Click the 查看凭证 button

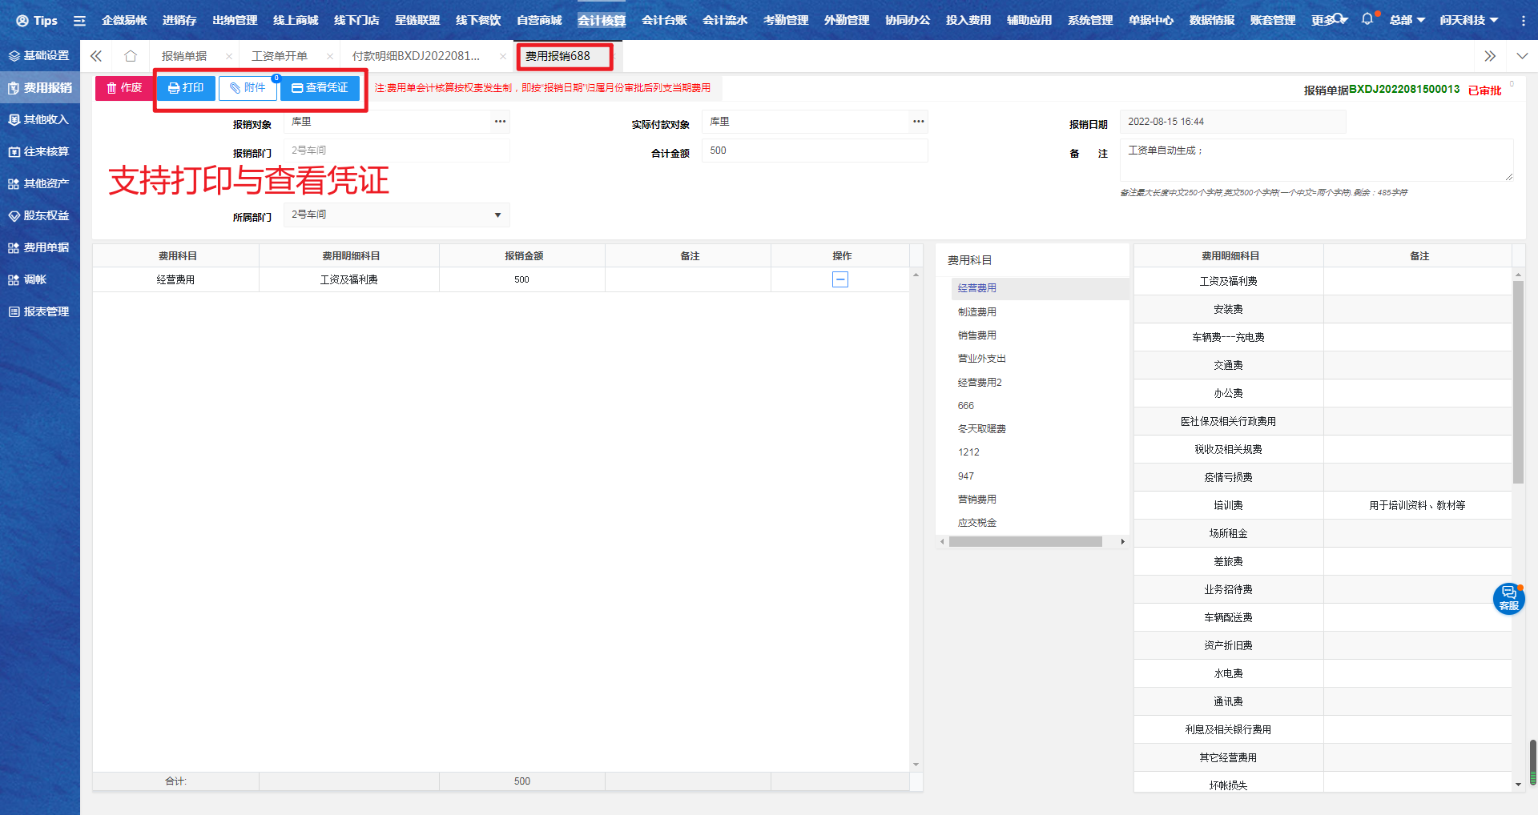point(320,88)
